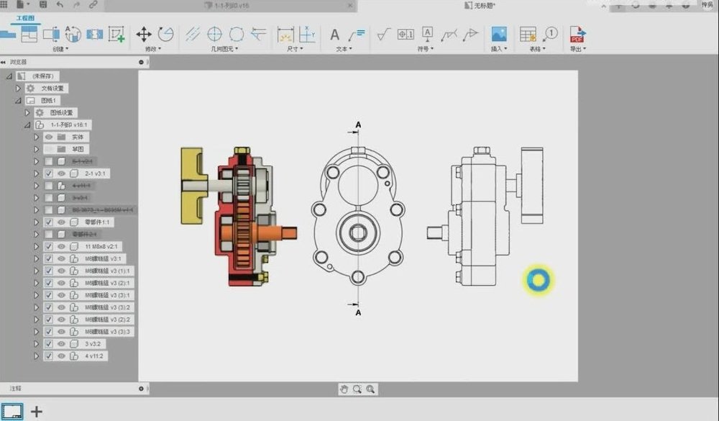Pick the Leader note tool

coord(357,35)
